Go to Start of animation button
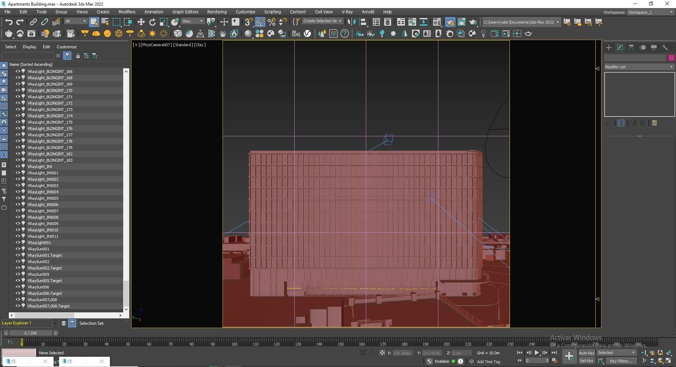This screenshot has width=676, height=367. [519, 353]
